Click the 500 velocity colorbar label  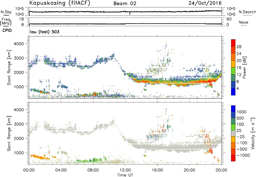240,118
